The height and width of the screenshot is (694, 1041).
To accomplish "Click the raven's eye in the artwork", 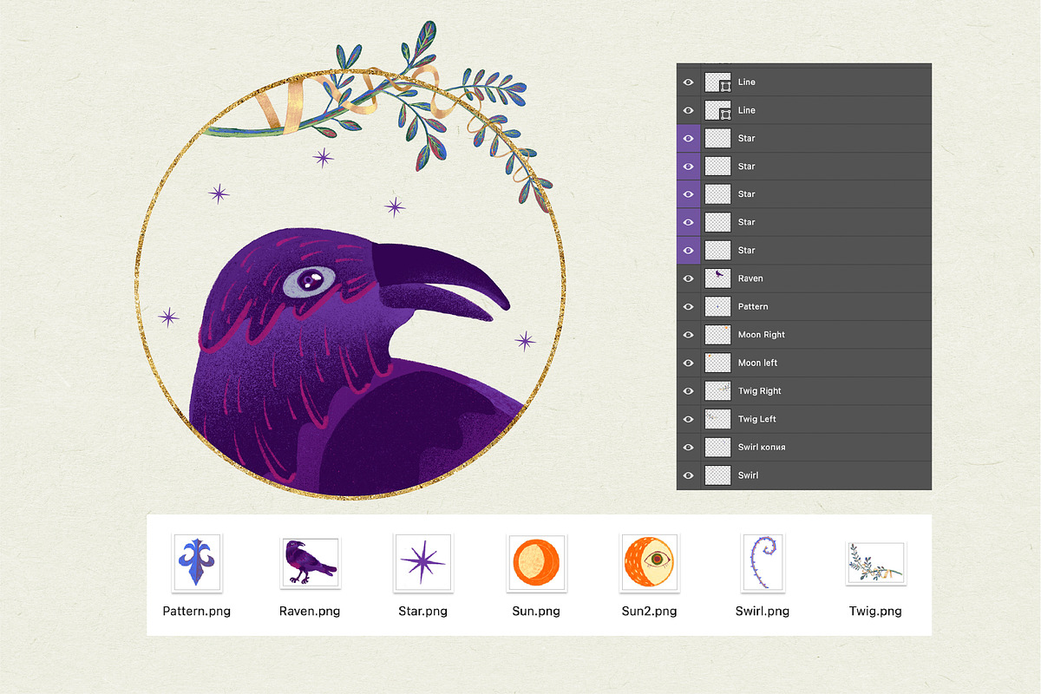I will [x=309, y=280].
